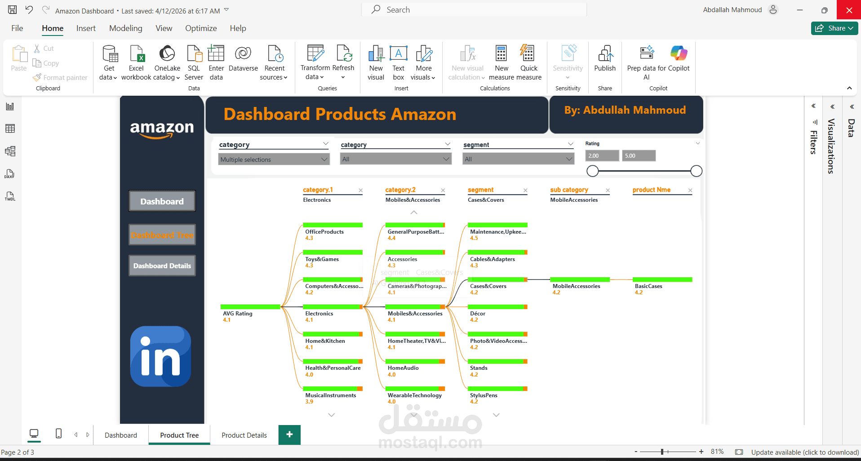Screen dimensions: 861x461
Task: Open the Optimize ribbon tab
Action: 201,28
